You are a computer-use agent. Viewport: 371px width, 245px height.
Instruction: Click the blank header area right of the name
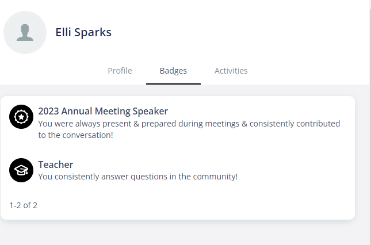236,32
